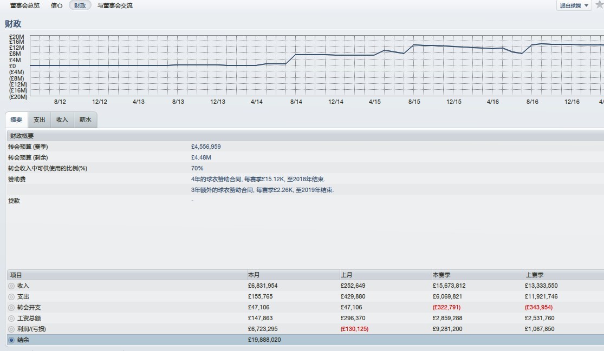
Task: Click the 上赛季 column header
Action: (x=534, y=275)
